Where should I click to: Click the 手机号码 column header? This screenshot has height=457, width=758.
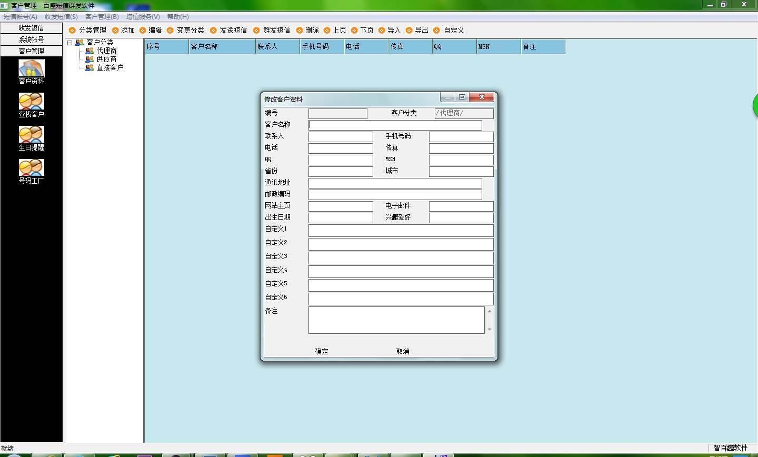tap(322, 46)
